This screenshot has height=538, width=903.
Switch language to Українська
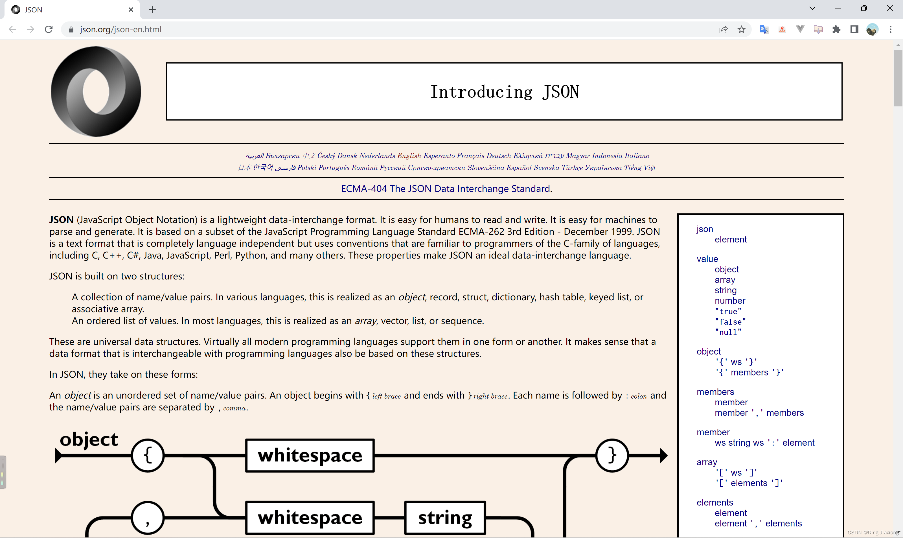(603, 167)
